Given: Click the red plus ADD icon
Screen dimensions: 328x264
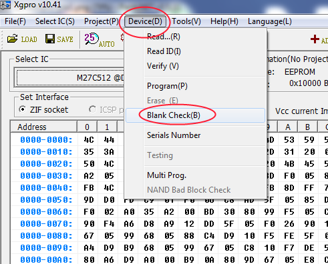Looking at the screenshot, I should click(x=315, y=39).
